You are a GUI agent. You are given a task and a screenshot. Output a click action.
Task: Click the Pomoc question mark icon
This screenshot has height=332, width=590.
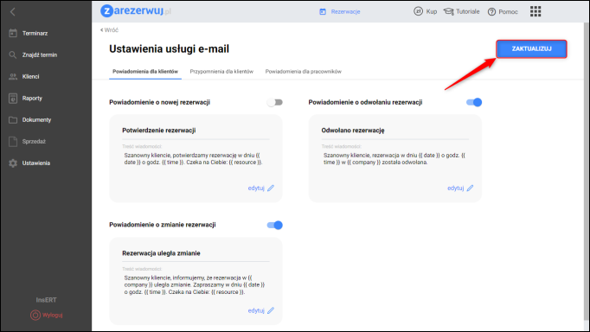point(491,12)
